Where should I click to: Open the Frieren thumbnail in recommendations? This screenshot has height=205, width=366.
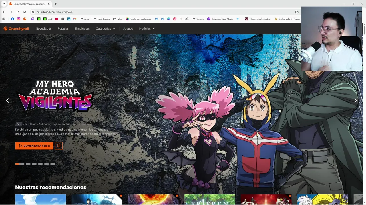[210, 199]
